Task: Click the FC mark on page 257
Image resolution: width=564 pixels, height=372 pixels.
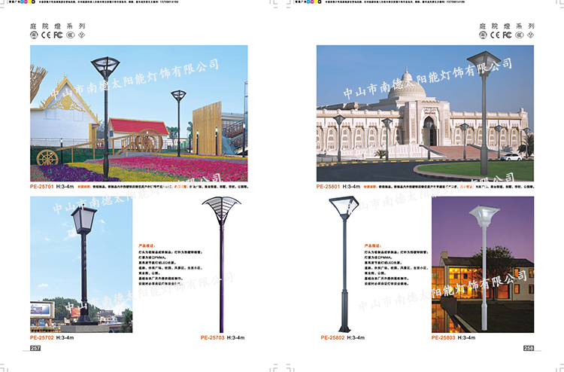Action: coord(58,35)
